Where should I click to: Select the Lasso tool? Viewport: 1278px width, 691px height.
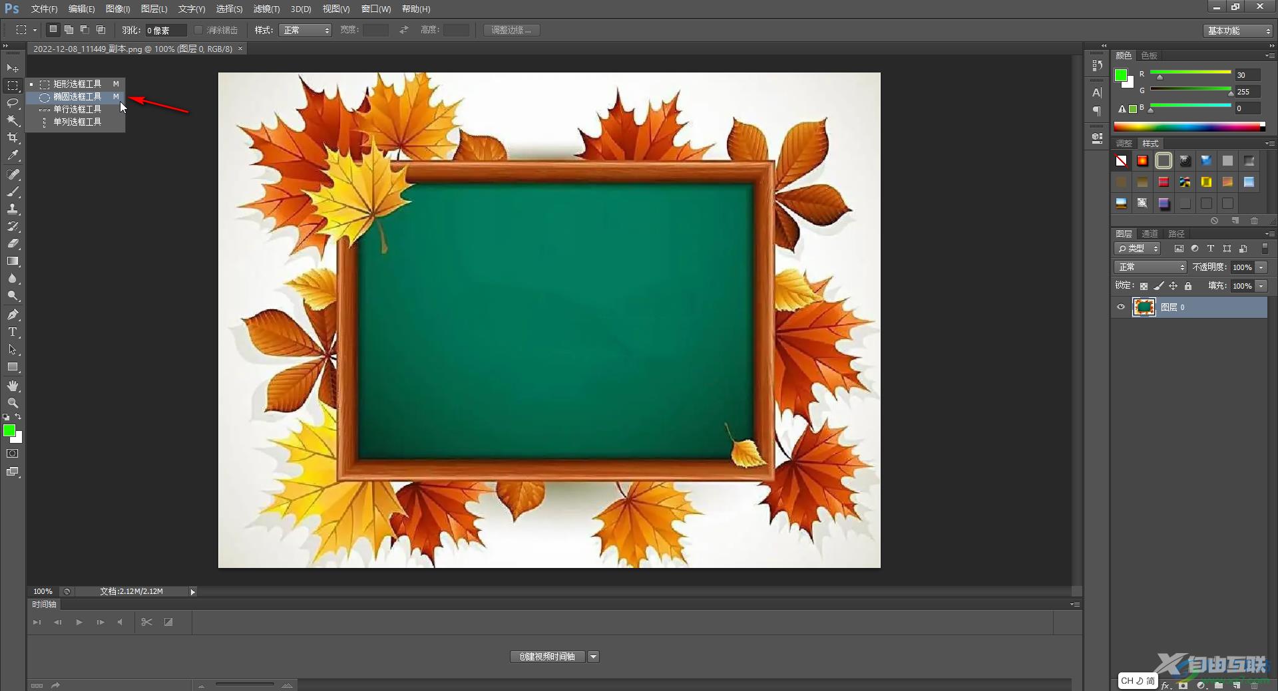pos(13,102)
